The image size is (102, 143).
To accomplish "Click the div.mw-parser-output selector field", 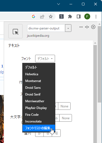I will 46,28.
